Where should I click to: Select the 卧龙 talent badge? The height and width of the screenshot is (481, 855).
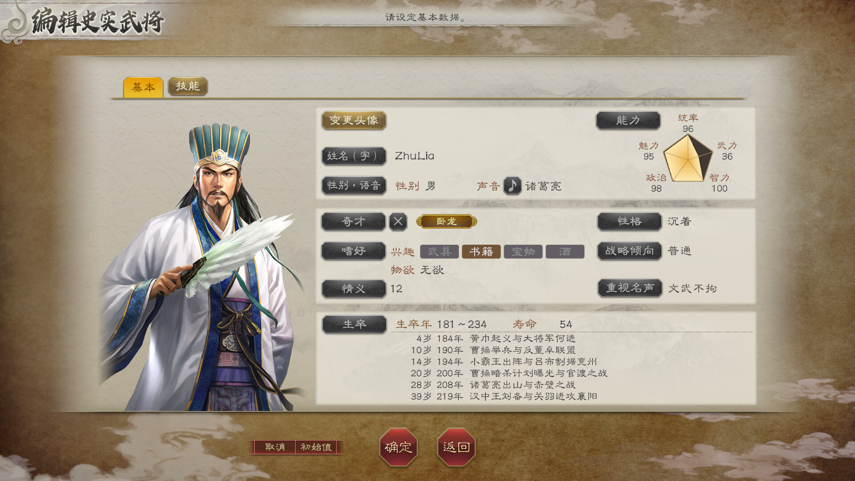[x=446, y=221]
